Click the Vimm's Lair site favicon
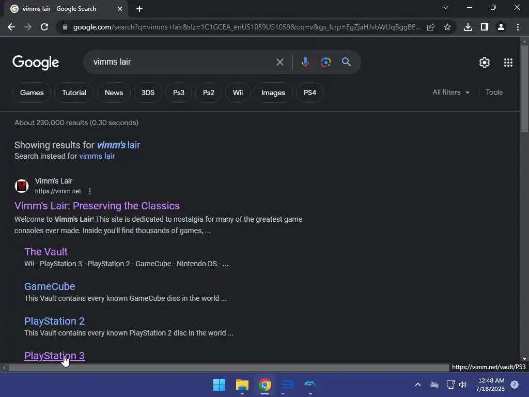The width and height of the screenshot is (529, 397). pyautogui.click(x=22, y=186)
